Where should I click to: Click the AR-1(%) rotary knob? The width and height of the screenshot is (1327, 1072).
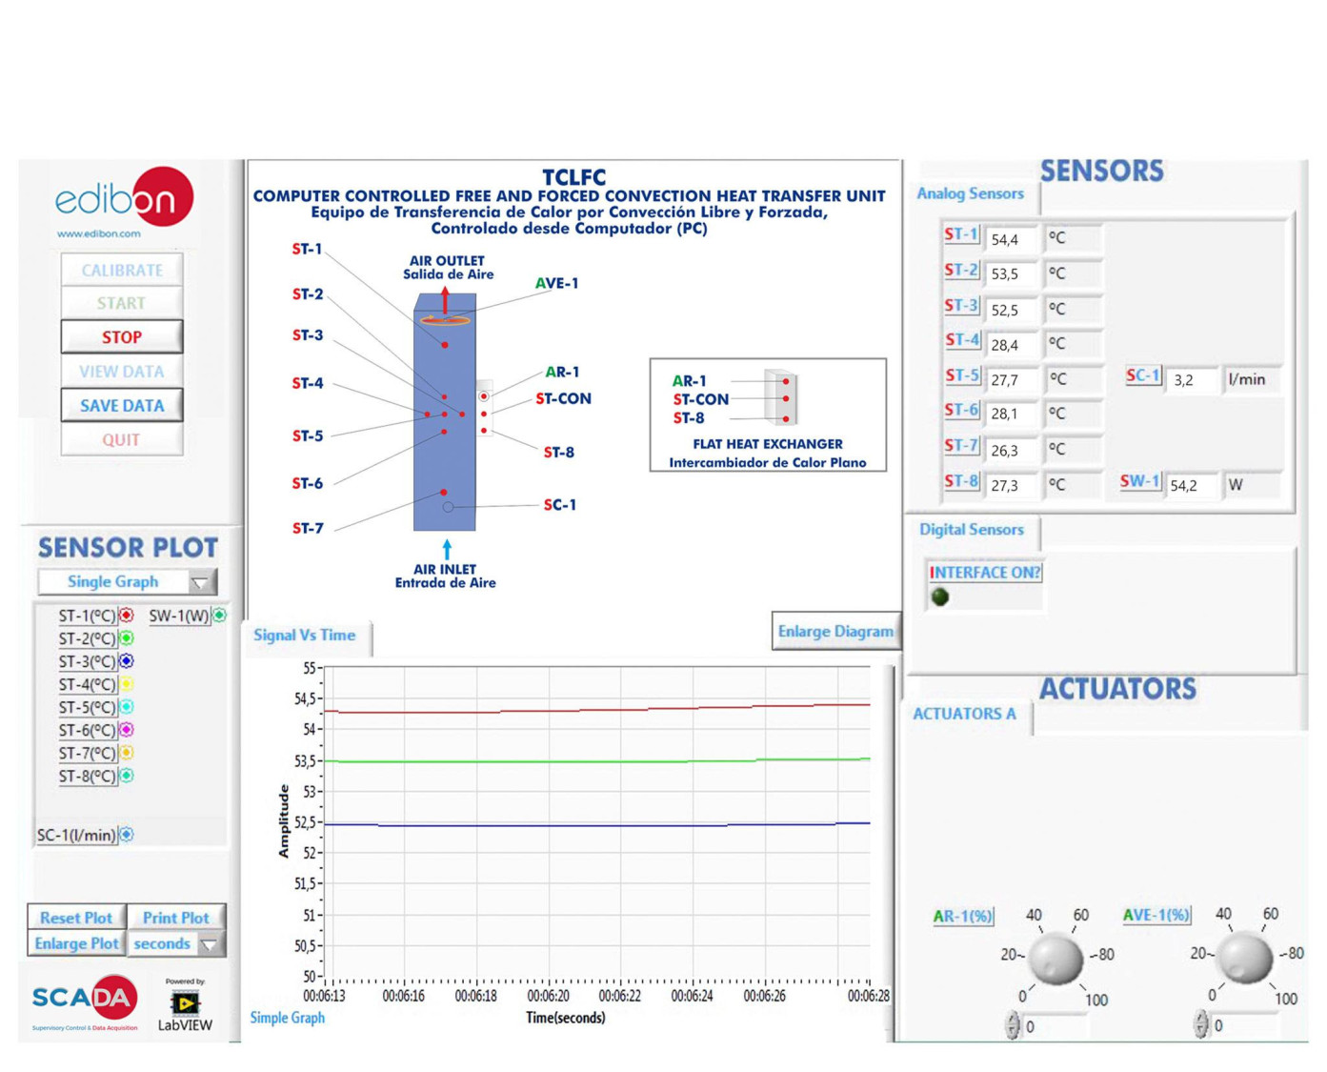(1056, 957)
